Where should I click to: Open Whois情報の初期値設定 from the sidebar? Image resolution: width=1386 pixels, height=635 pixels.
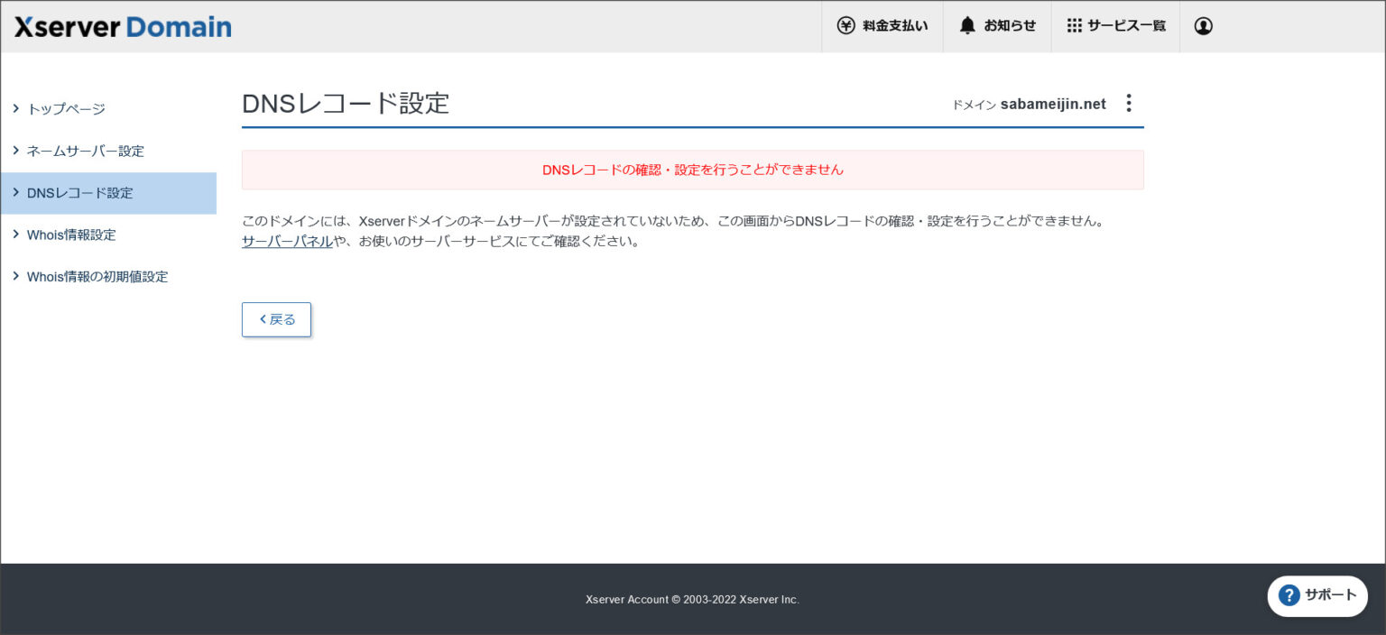(x=97, y=276)
